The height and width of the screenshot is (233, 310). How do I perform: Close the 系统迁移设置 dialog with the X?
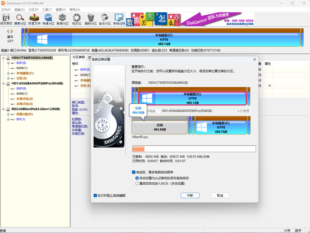pos(254,59)
